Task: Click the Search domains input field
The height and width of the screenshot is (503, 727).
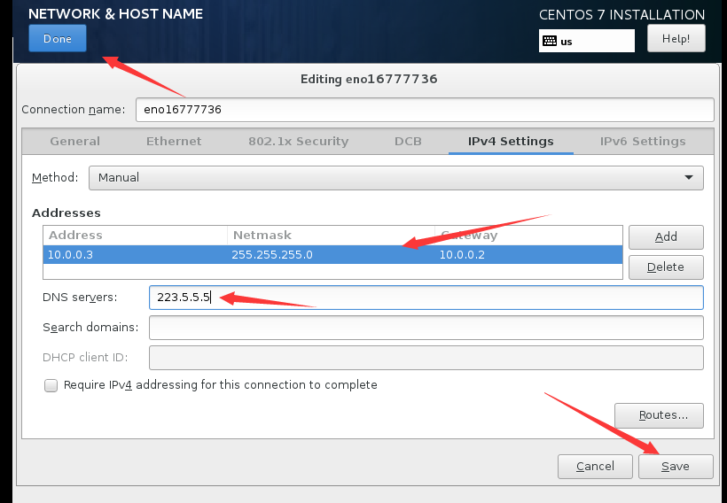Action: point(426,328)
